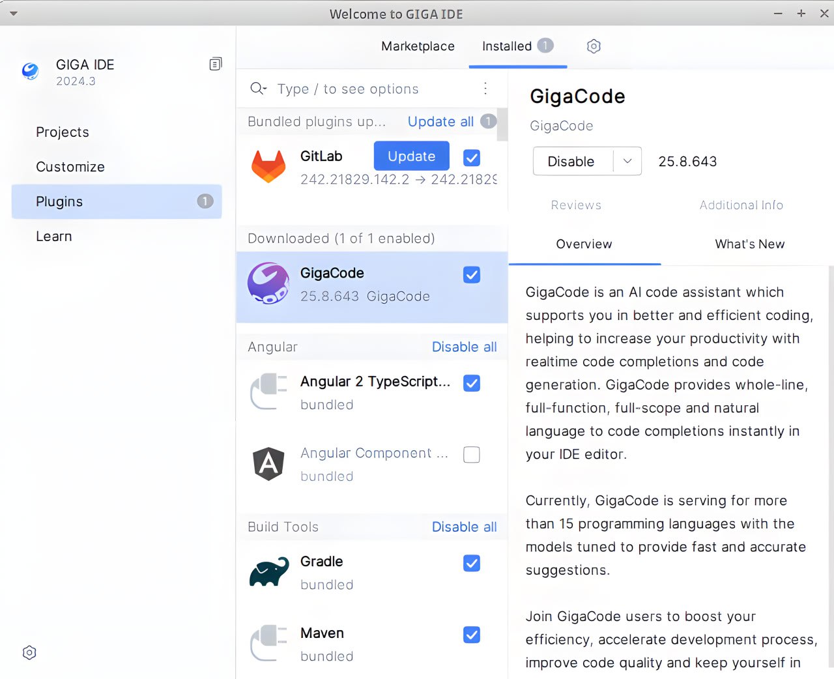Uncheck the GigaCode plugin checkbox
Viewport: 834px width, 679px height.
point(472,275)
